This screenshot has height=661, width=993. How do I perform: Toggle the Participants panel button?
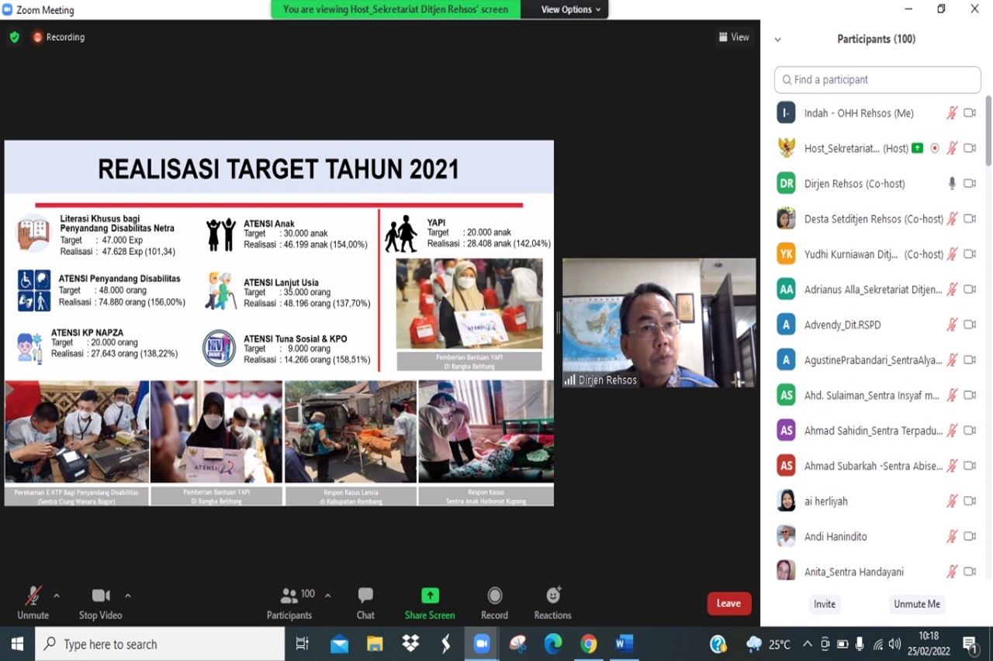(x=289, y=604)
